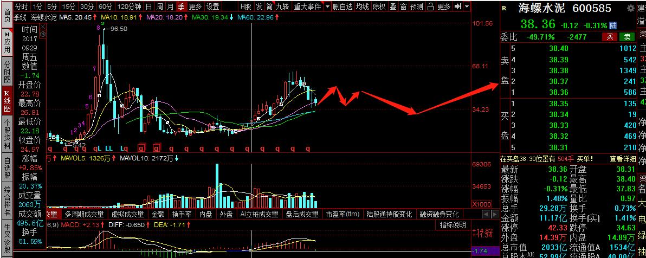Open the dropdown arrow at toolbar's far right
The width and height of the screenshot is (646, 258).
(467, 7)
